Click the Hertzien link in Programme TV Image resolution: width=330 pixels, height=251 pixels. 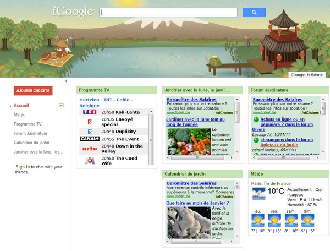coord(89,100)
